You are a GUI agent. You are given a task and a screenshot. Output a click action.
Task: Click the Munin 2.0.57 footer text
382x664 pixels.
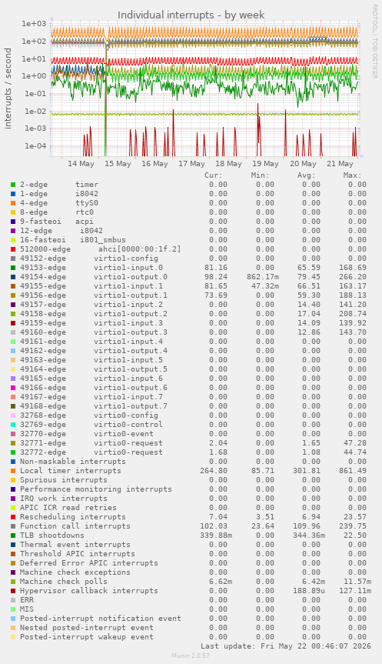tap(191, 656)
